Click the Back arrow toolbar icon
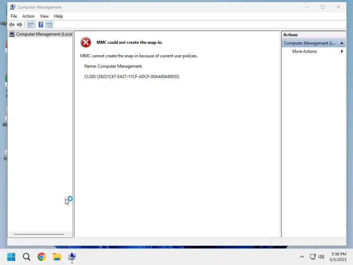353x265 pixels. [12, 24]
